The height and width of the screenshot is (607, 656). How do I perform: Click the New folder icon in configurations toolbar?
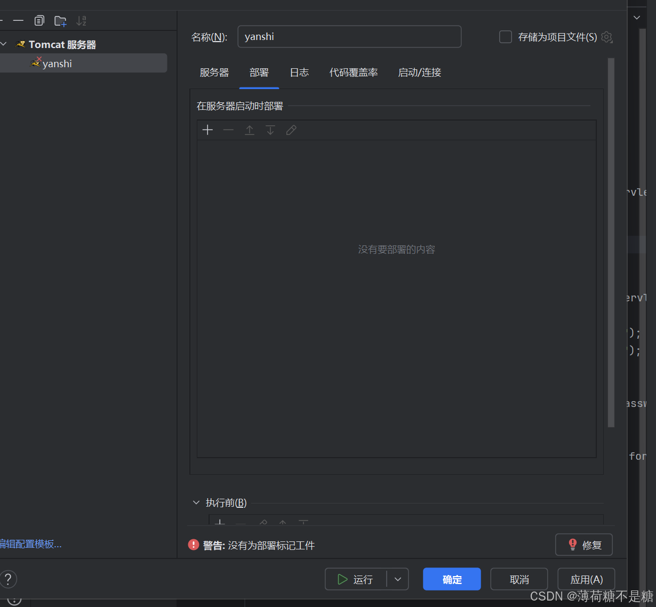(x=60, y=20)
